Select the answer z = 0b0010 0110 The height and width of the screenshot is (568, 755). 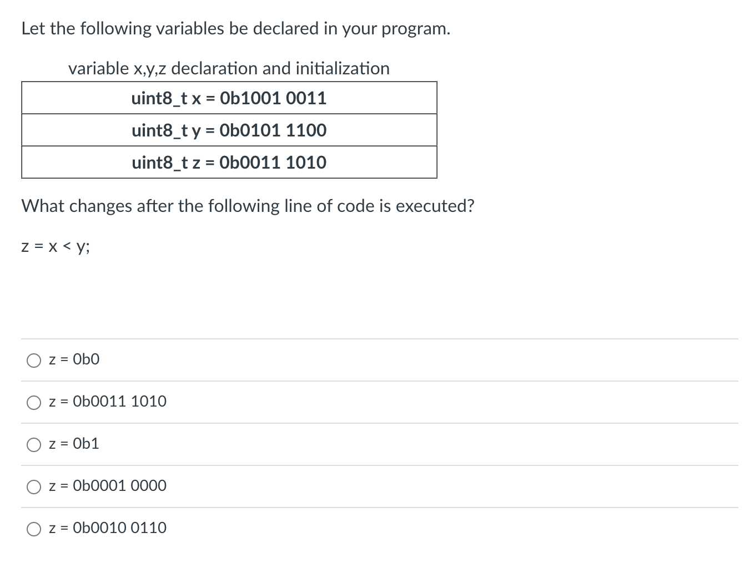coord(107,528)
